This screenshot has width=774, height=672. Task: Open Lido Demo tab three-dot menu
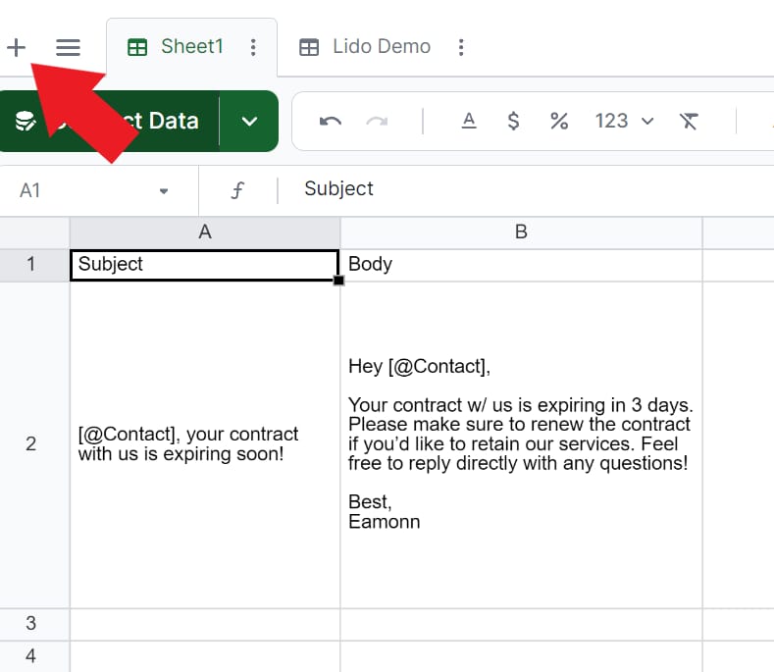click(460, 47)
